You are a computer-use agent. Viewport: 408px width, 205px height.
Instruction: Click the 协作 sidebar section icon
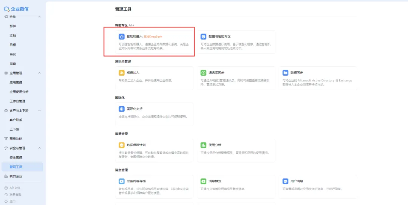[6, 17]
